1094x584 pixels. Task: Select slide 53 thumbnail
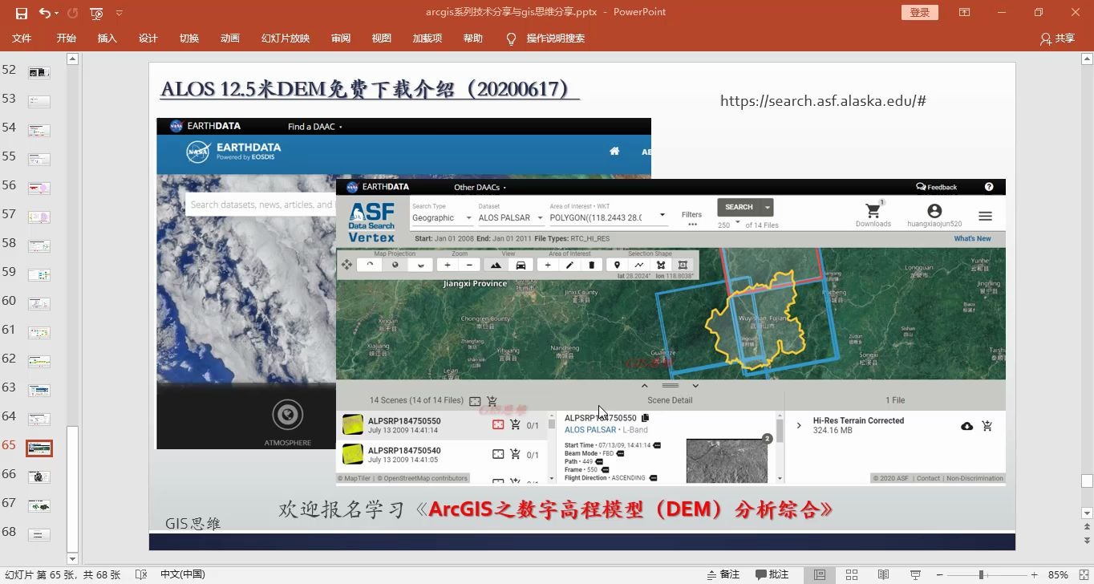[39, 101]
